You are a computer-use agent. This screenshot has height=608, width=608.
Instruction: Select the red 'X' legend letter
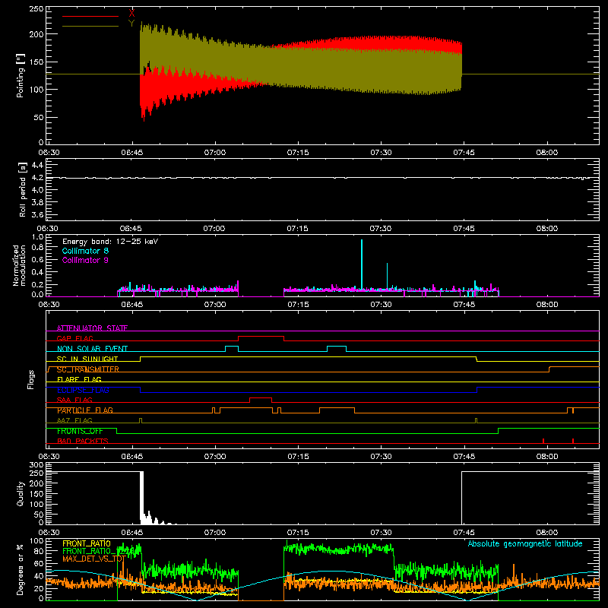pos(131,14)
